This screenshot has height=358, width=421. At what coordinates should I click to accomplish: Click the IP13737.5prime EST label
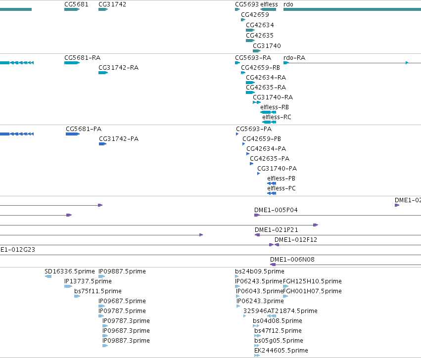(88, 281)
